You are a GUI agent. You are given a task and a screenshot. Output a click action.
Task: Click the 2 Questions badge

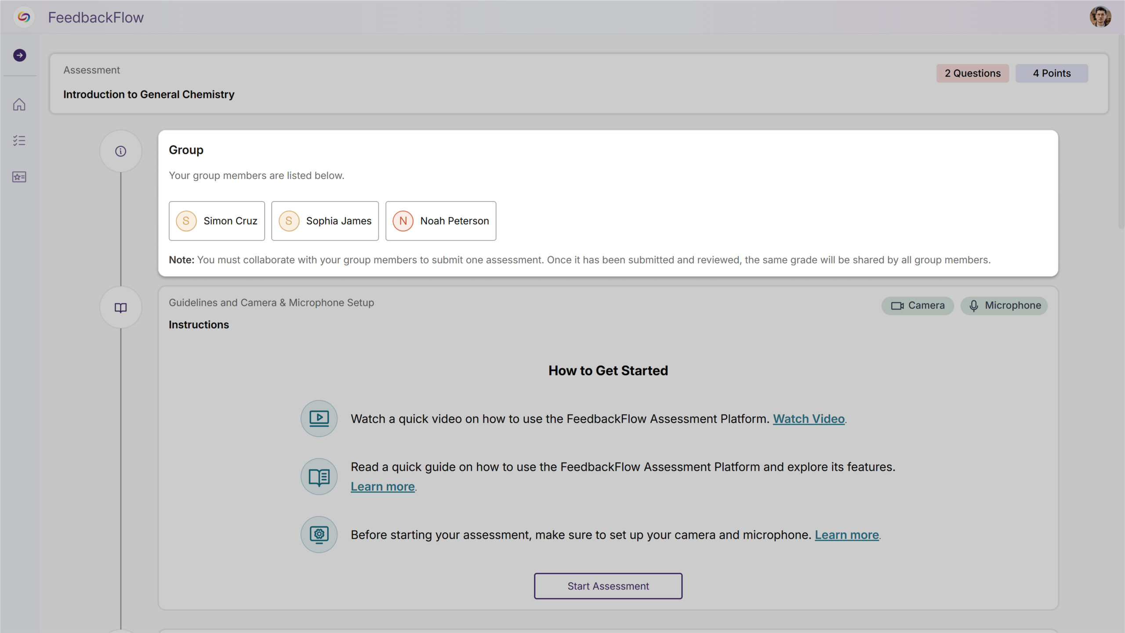[x=972, y=73]
